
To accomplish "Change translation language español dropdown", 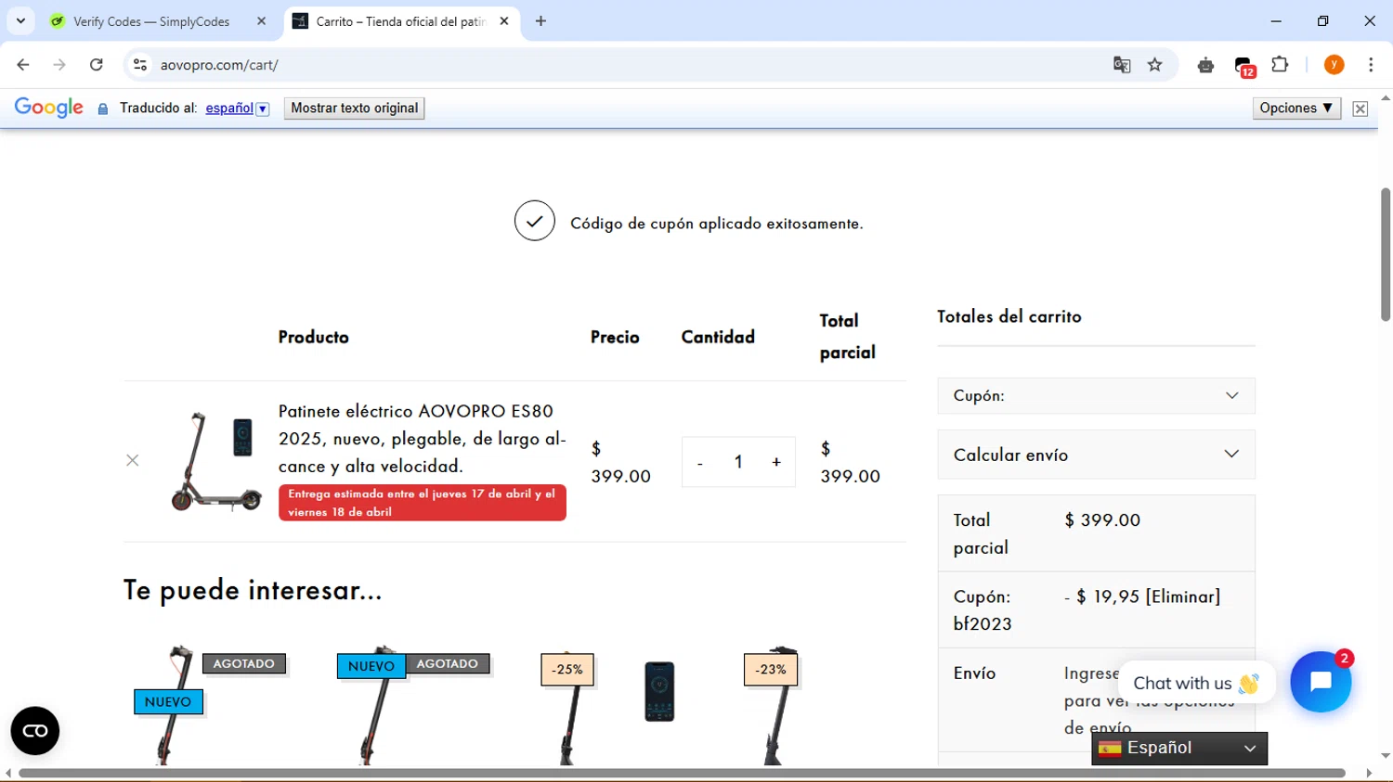I will (237, 109).
